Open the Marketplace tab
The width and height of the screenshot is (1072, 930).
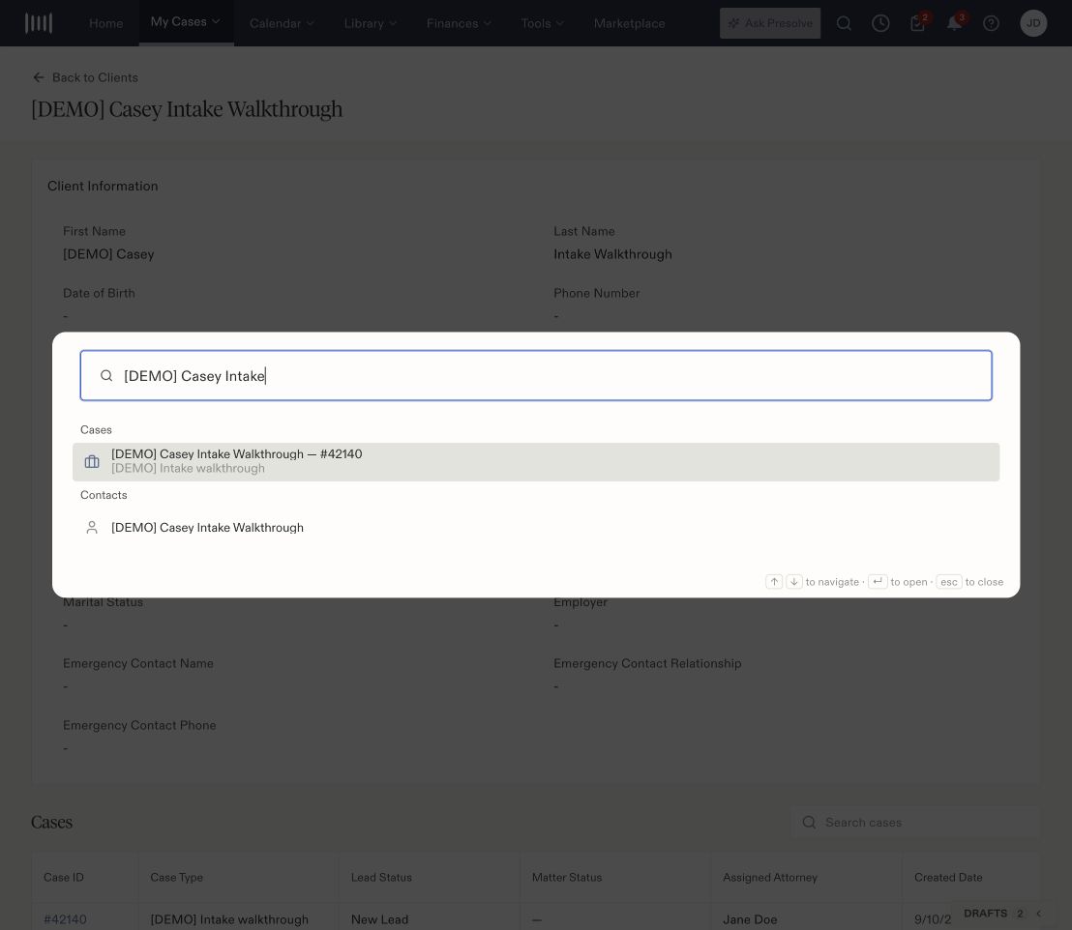(x=629, y=23)
